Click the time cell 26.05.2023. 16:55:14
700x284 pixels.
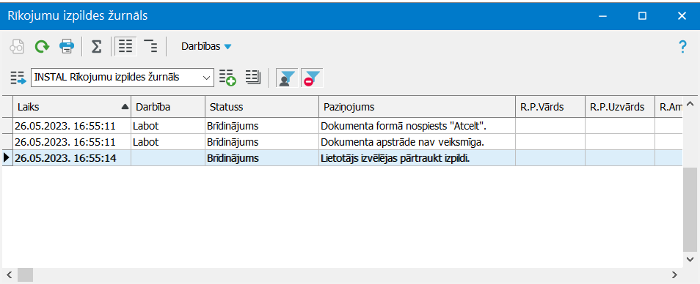point(72,158)
